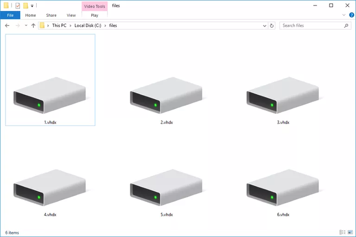Screen dimensions: 356x237
Task: Open the View ribbon tab
Action: 71,15
